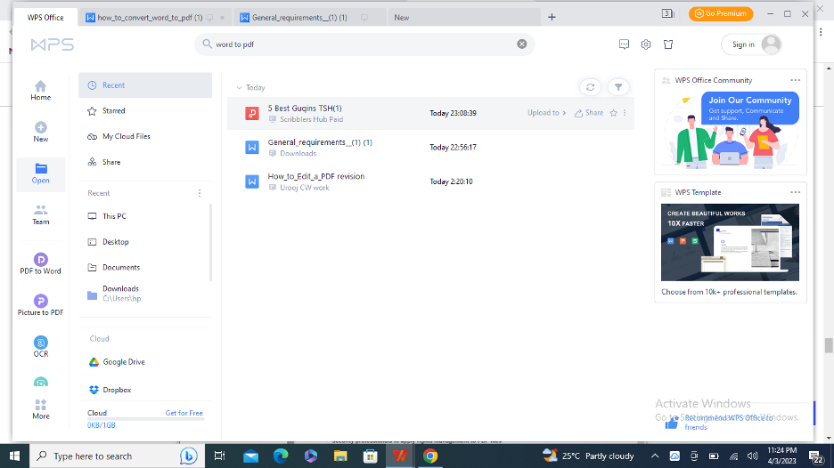Viewport: 834px width, 468px height.
Task: Open more options for 5 Best Guqins file
Action: (x=625, y=113)
